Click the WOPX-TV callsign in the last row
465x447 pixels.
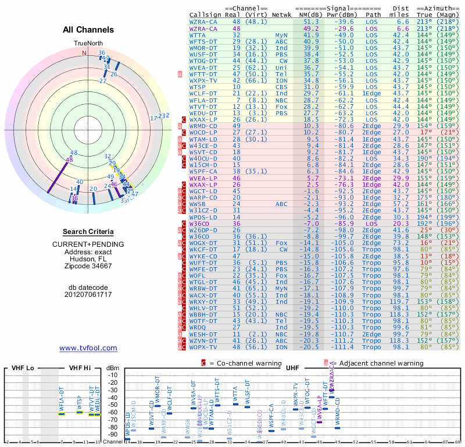pos(203,347)
